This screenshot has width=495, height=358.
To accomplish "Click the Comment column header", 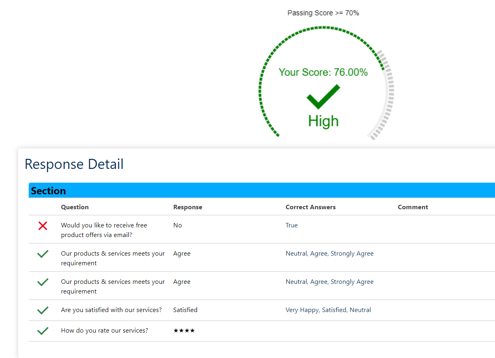I will point(413,207).
